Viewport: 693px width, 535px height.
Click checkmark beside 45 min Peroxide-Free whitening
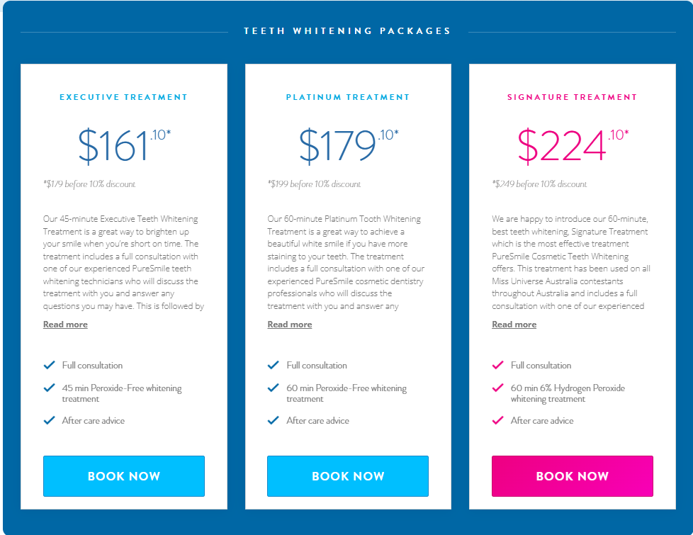49,388
